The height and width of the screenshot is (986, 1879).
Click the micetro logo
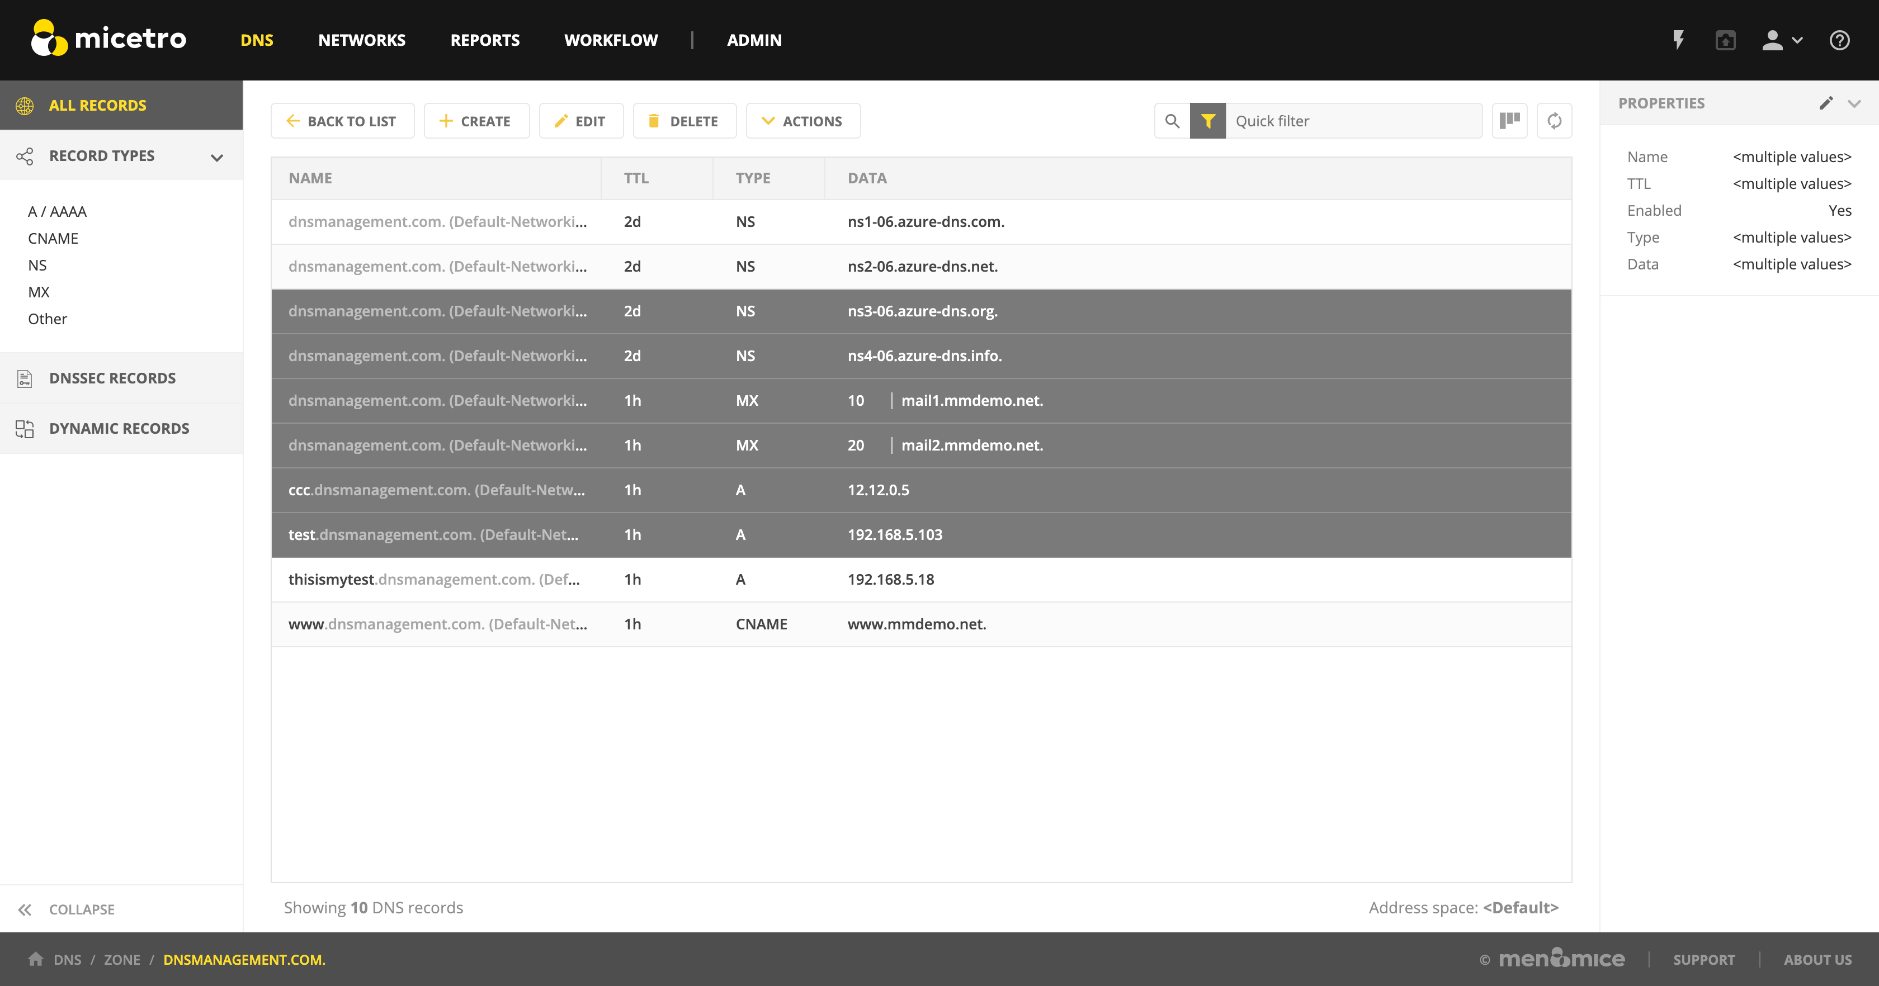108,38
